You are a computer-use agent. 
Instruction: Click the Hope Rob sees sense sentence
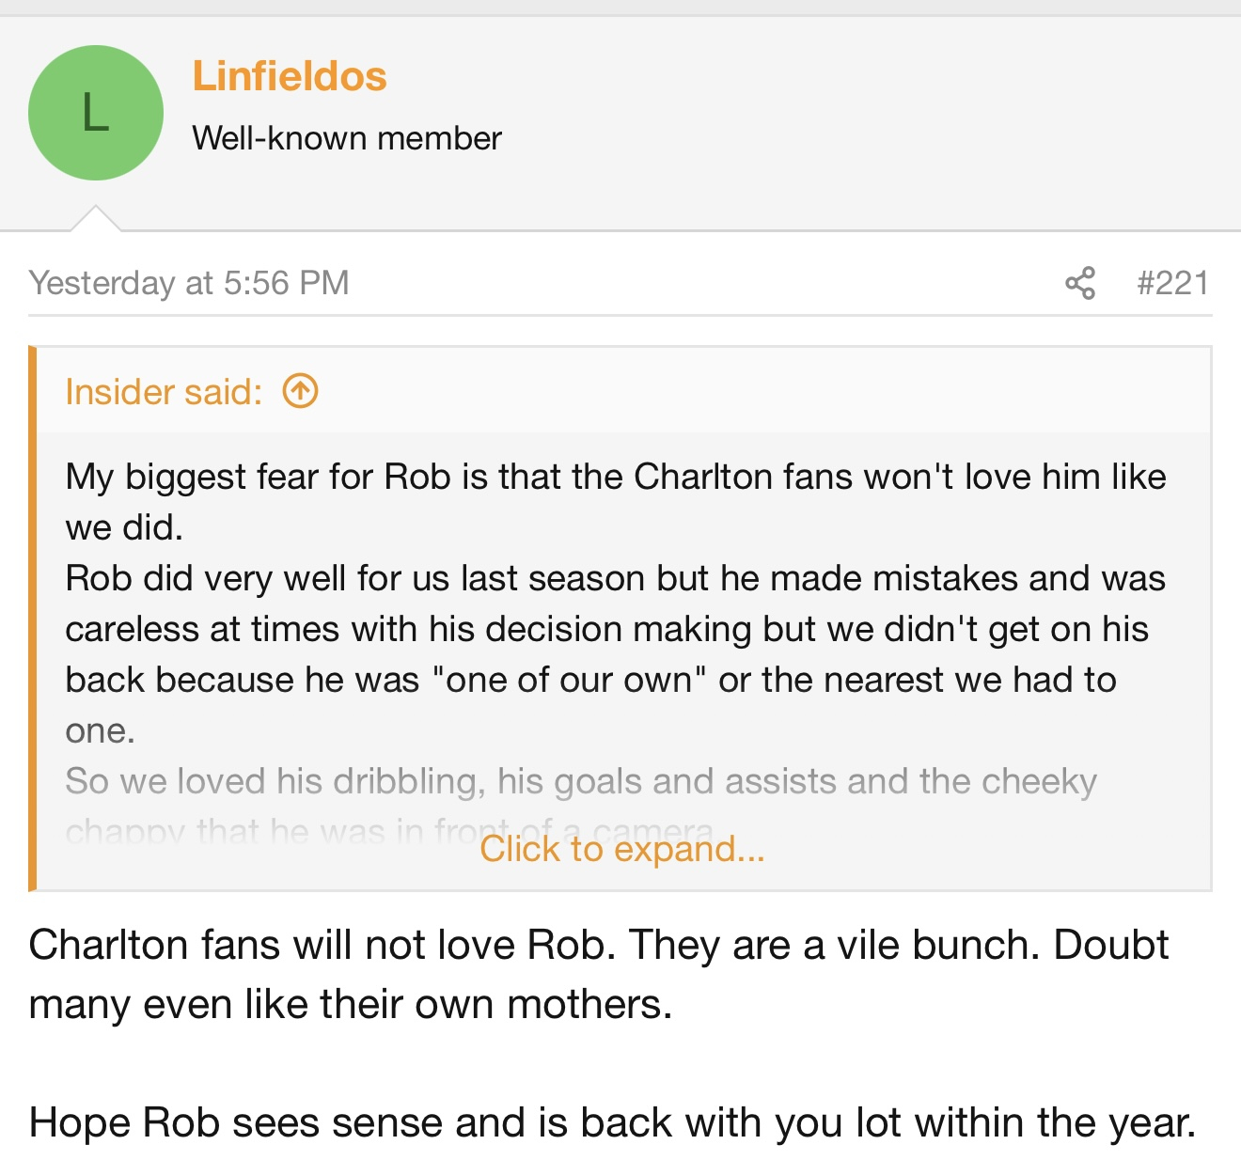pyautogui.click(x=612, y=1122)
